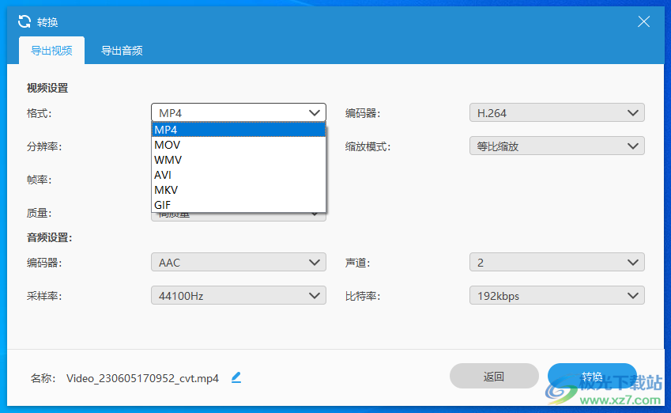Pick GIF from the format list

point(239,205)
